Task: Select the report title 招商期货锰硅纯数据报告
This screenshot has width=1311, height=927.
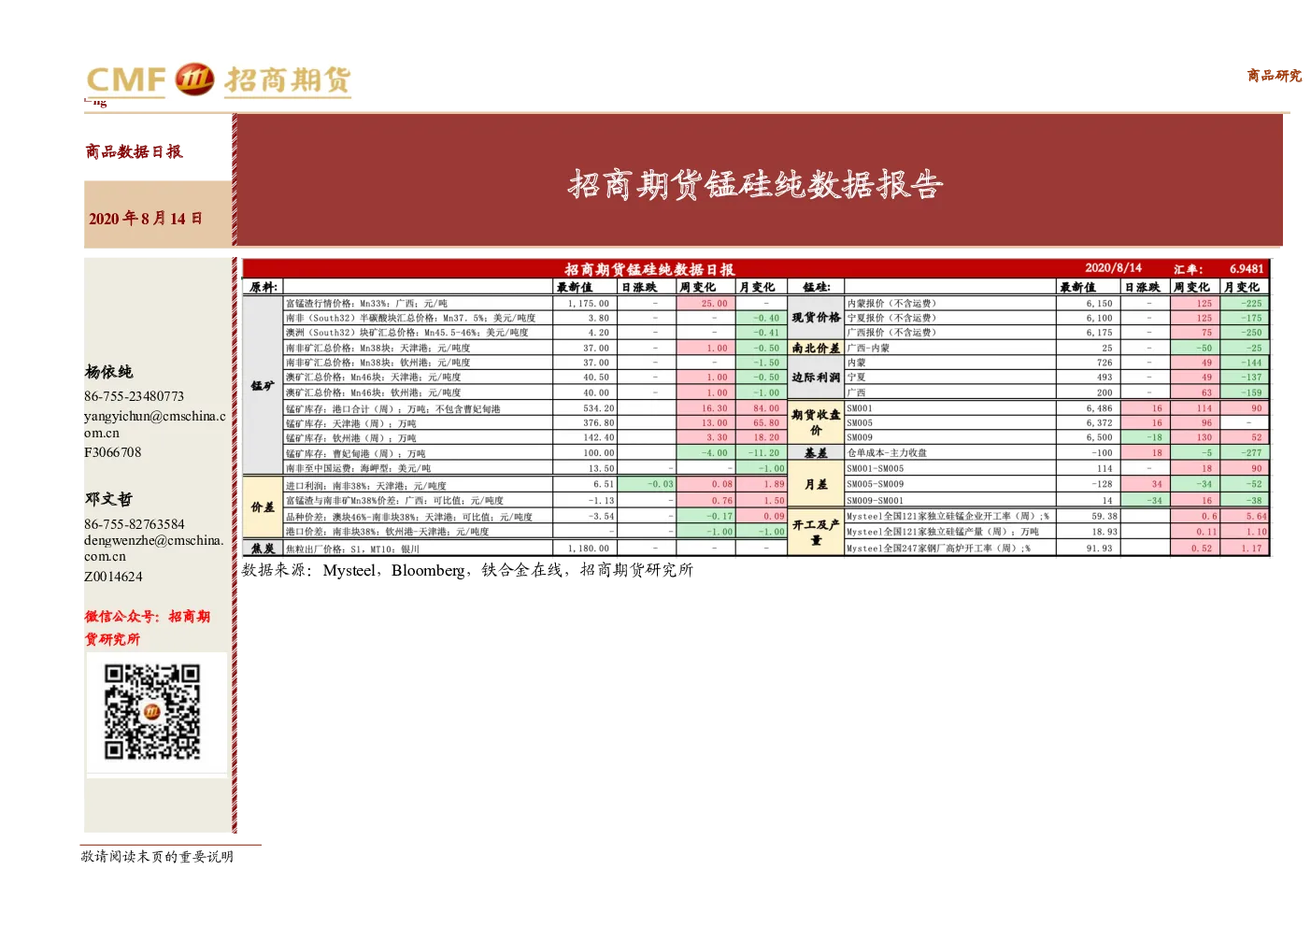Action: point(755,184)
